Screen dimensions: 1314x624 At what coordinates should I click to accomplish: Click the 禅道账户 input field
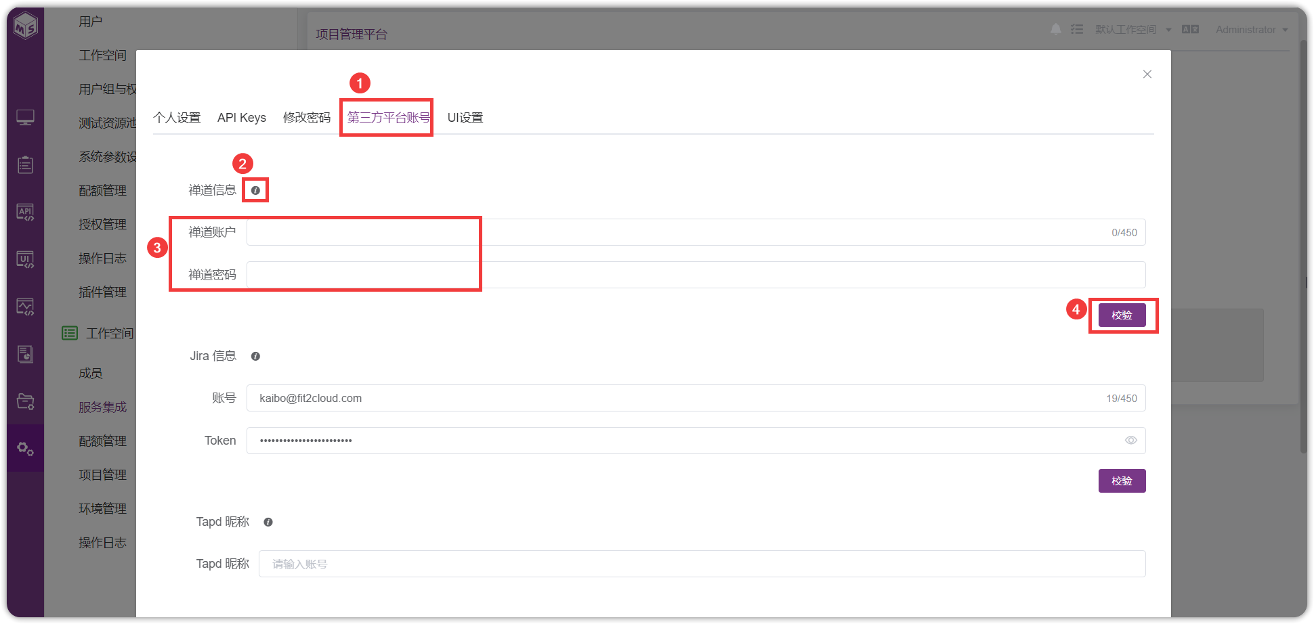(696, 232)
